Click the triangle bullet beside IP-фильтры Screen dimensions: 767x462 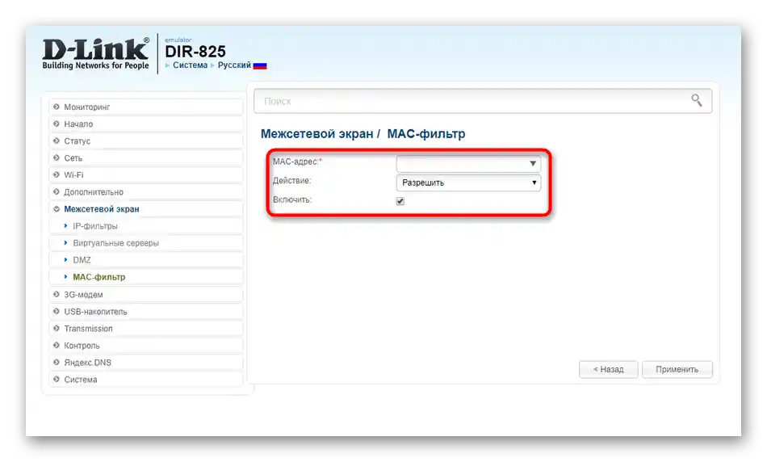tap(65, 226)
